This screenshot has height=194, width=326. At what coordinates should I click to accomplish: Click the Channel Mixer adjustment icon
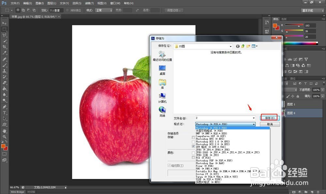[x=303, y=66]
